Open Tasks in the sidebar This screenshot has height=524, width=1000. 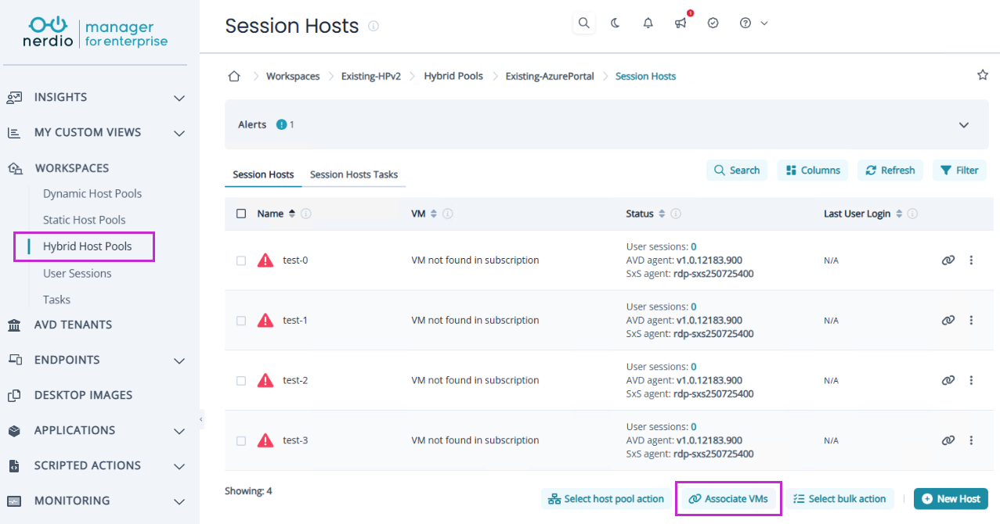56,300
